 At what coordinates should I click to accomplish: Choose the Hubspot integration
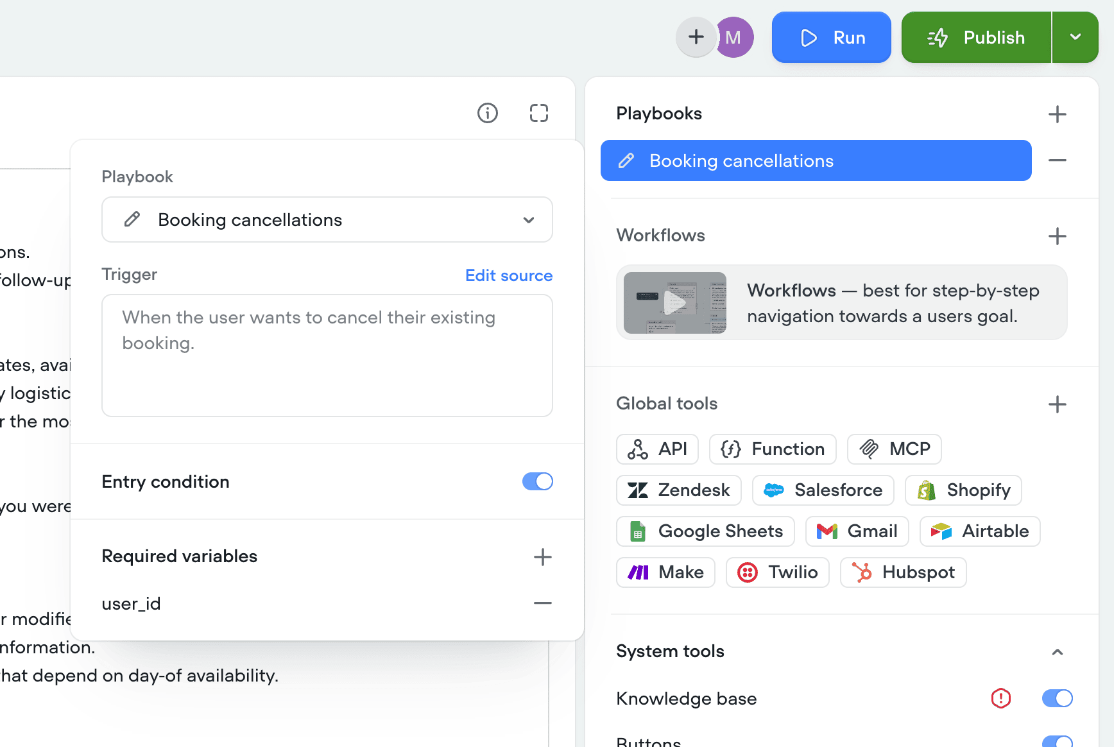pos(904,572)
